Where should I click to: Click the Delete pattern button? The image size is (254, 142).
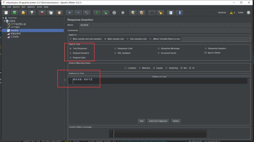[x=176, y=121]
